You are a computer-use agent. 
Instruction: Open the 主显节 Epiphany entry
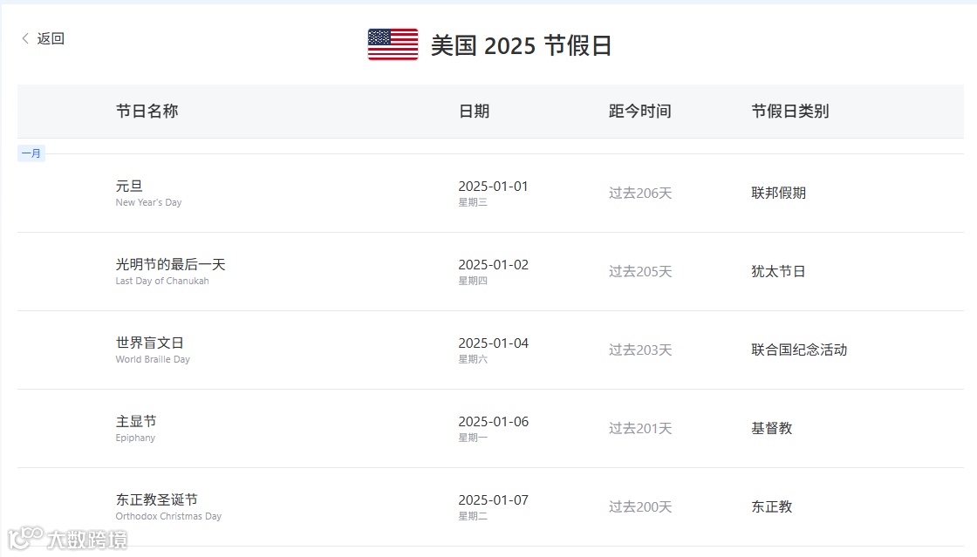click(490, 428)
